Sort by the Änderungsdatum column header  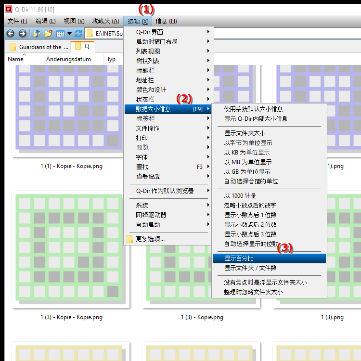pyautogui.click(x=73, y=59)
